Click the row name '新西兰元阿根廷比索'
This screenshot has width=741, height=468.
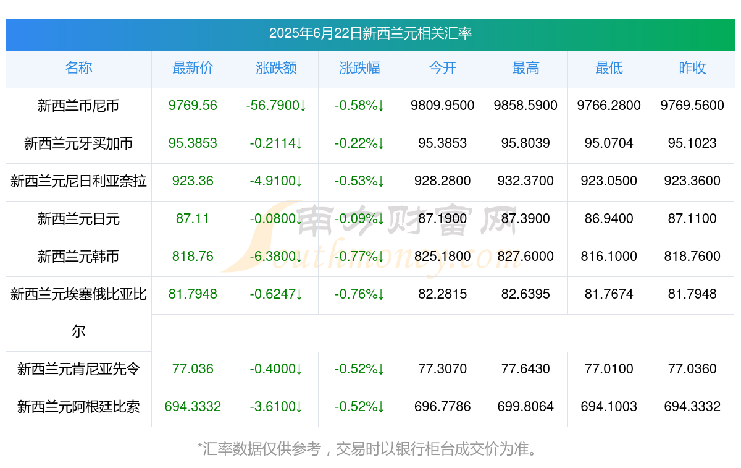pos(78,407)
